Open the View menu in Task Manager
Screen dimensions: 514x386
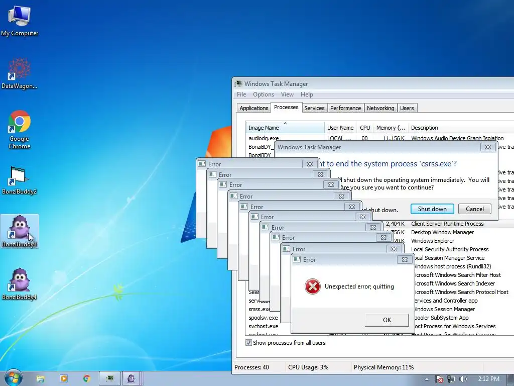287,94
